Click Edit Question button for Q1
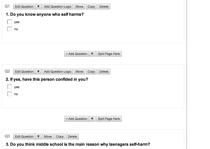The height and width of the screenshot is (149, 210). tap(24, 7)
